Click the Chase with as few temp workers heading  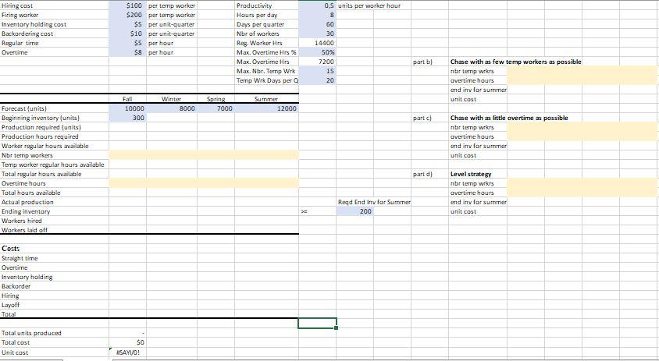coord(515,62)
